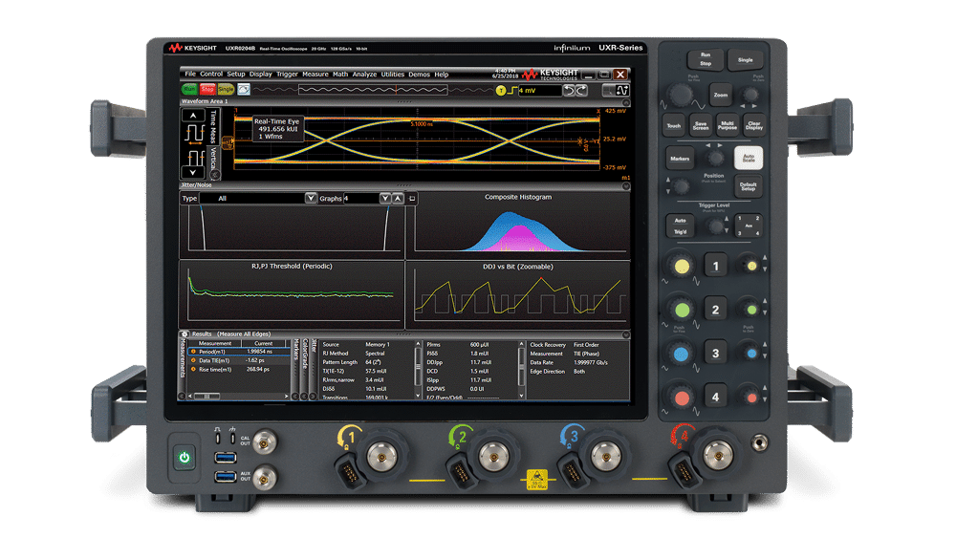Select the RJ,PJ Threshold (Periodic) graph
956x538 pixels.
coord(292,295)
